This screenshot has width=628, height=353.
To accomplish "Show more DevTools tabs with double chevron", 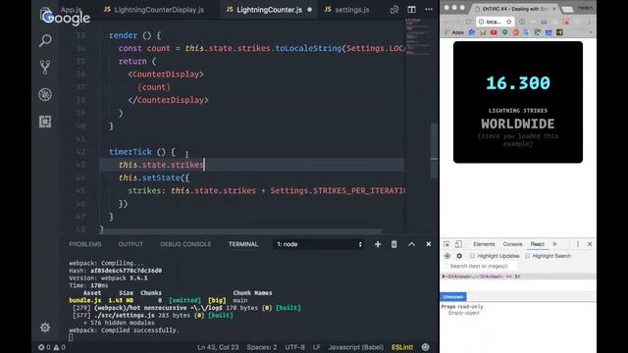I will (554, 244).
